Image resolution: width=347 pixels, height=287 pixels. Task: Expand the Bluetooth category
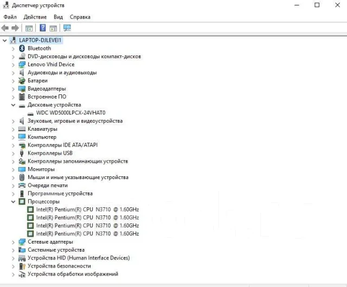point(13,48)
